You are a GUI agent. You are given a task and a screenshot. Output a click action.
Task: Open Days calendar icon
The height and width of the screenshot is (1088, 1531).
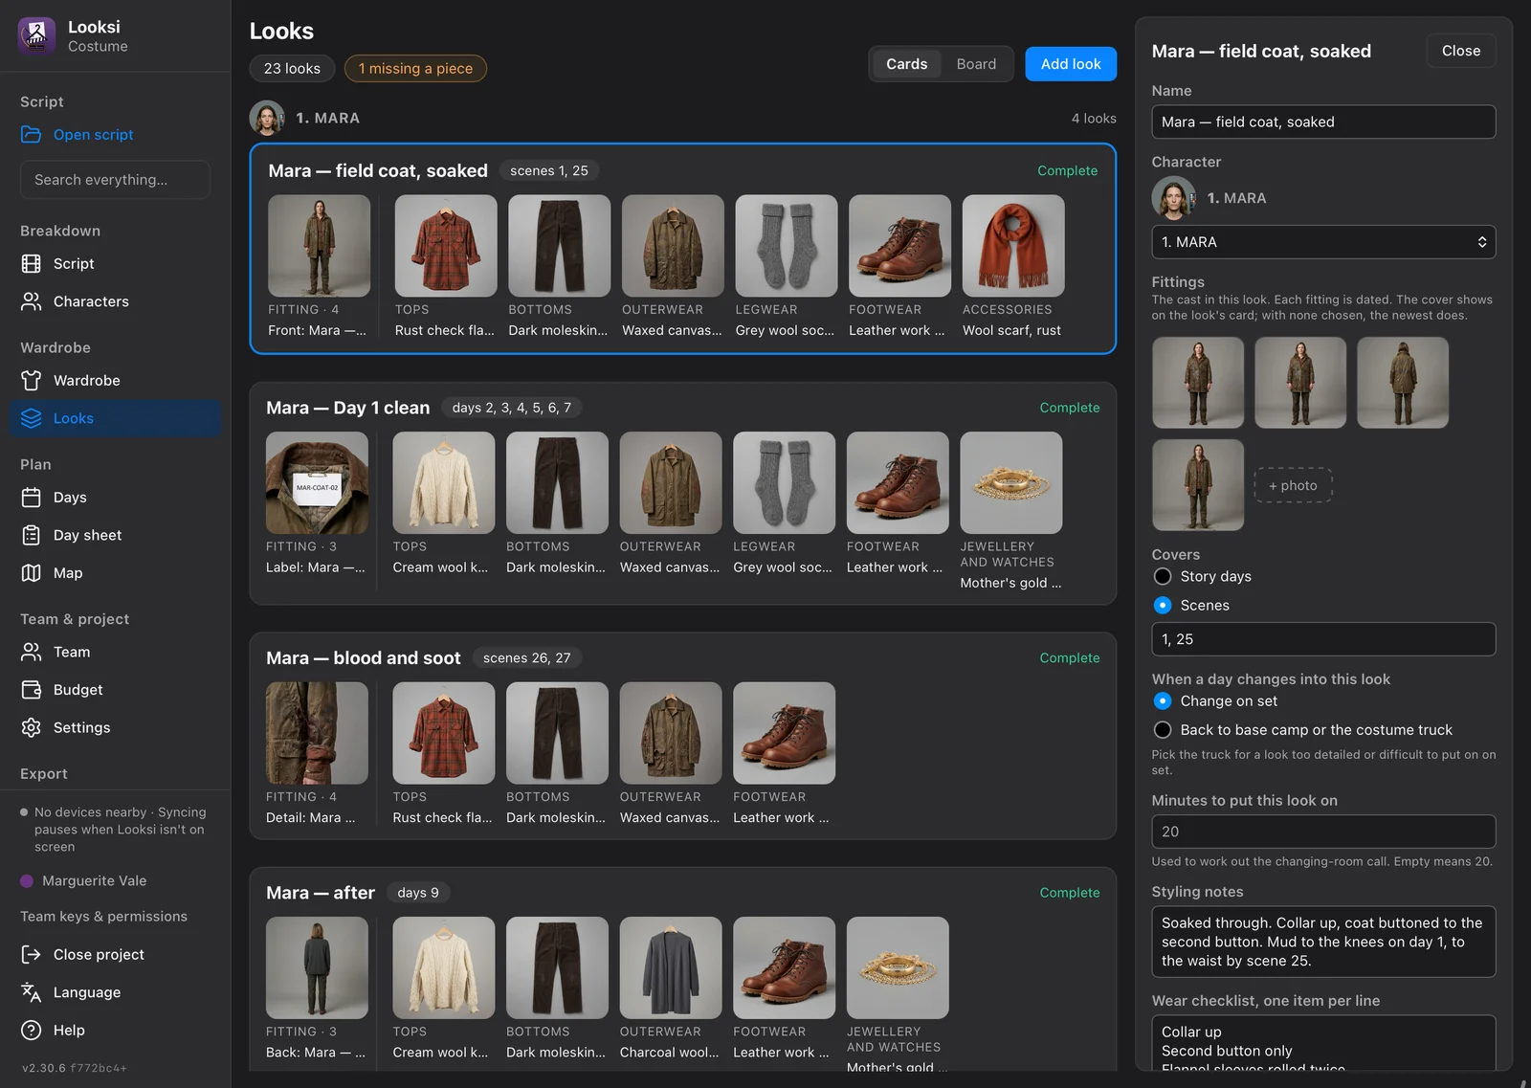click(x=32, y=498)
